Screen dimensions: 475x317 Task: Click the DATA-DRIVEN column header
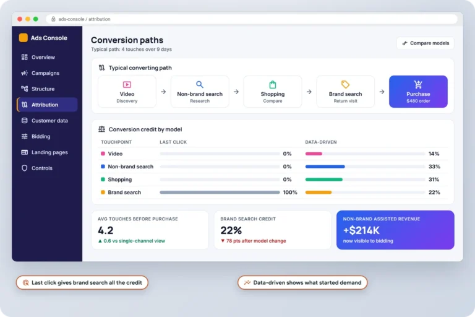click(321, 142)
